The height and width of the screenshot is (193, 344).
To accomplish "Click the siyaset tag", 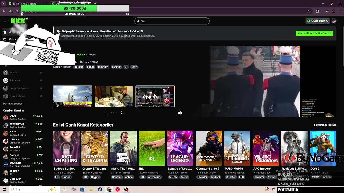I will click(116, 67).
